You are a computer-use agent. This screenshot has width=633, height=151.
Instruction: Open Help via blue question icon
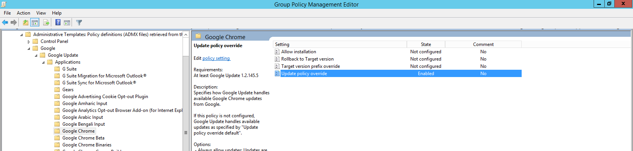[x=58, y=23]
